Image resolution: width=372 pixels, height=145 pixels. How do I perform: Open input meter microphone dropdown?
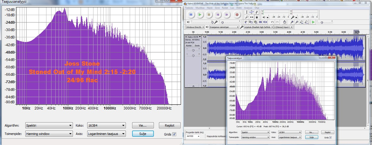pos(296,17)
